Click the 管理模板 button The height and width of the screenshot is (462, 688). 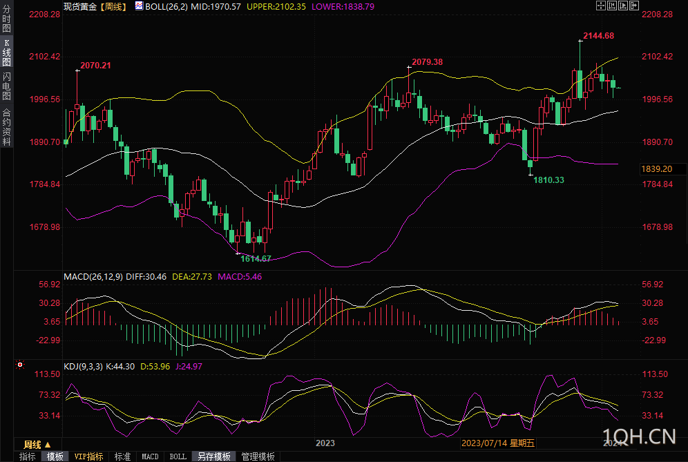pyautogui.click(x=258, y=456)
